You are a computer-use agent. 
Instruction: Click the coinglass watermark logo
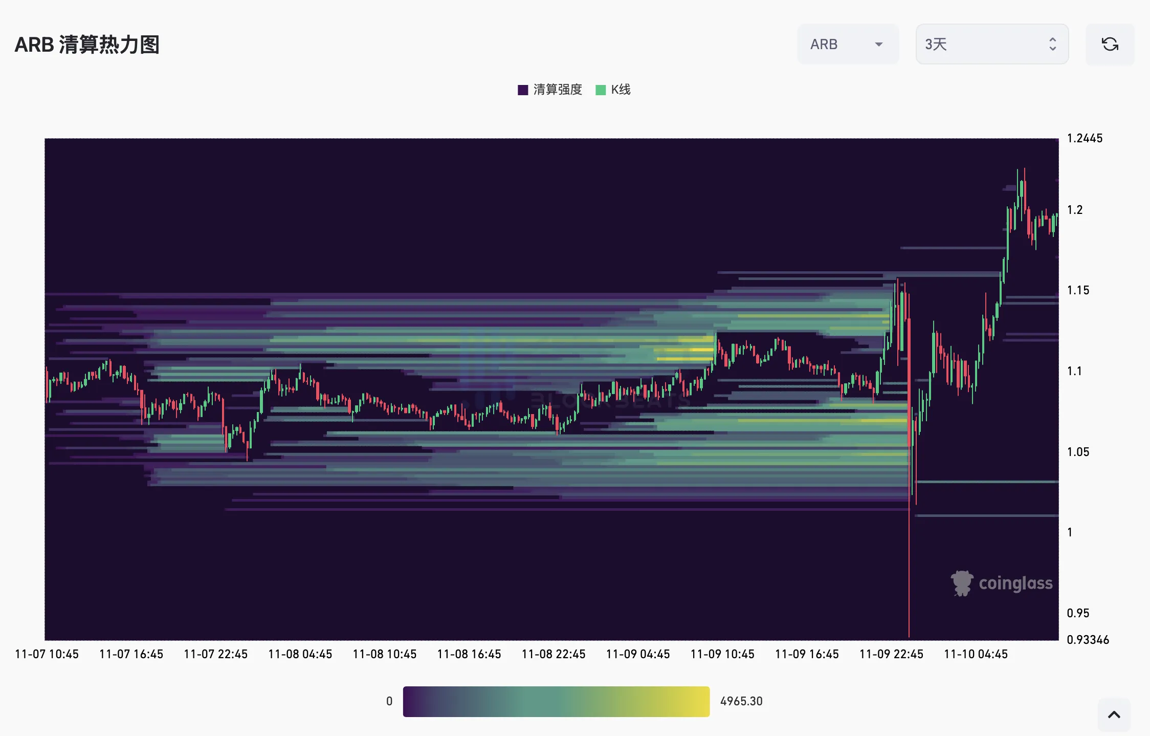tap(1015, 583)
